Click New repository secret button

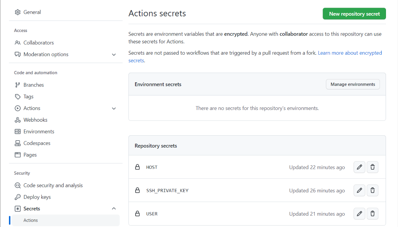click(354, 14)
